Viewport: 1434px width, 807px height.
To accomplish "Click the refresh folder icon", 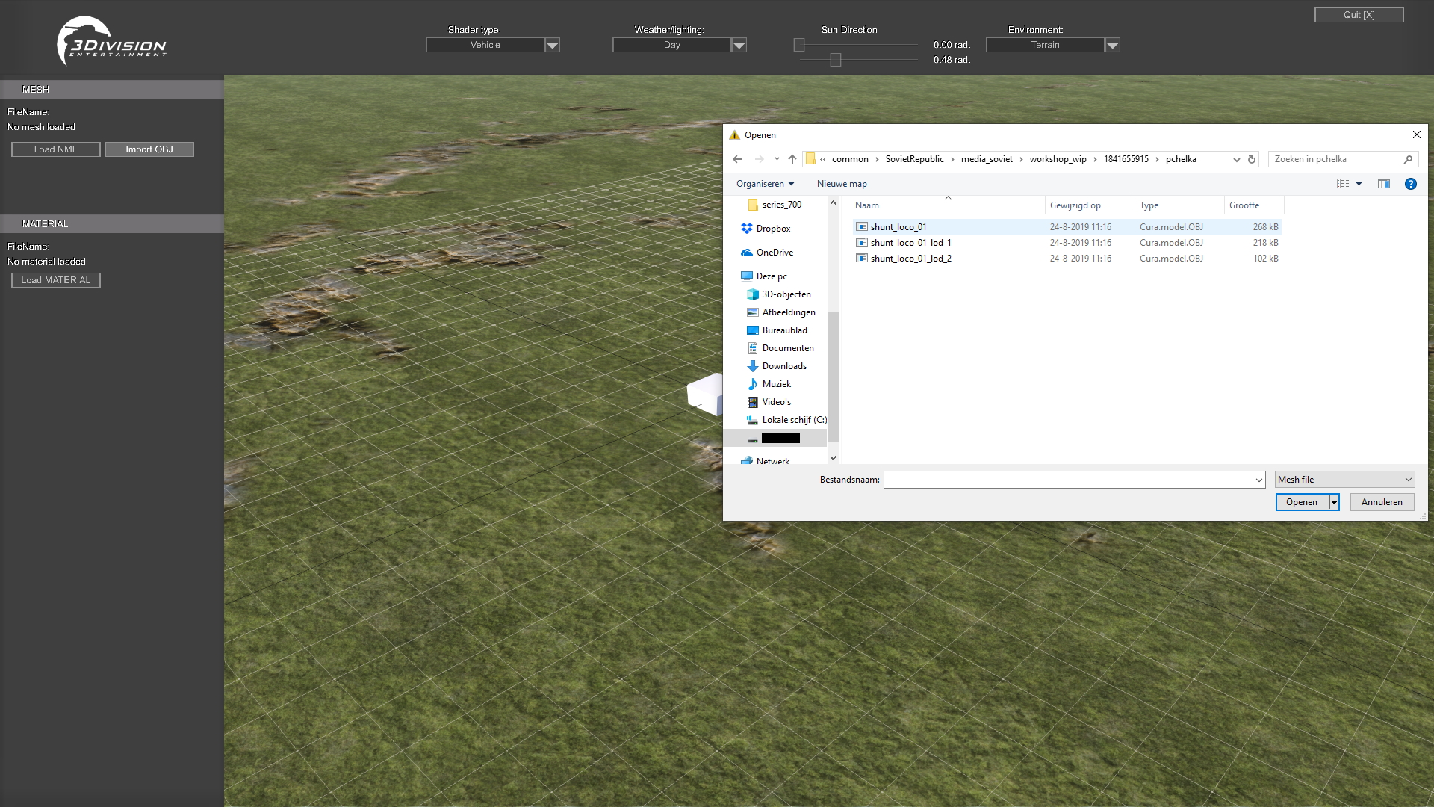I will [1252, 159].
